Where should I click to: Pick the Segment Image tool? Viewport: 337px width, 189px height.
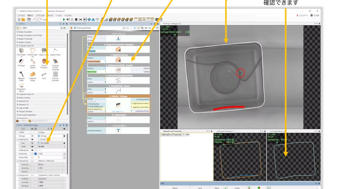[x=33, y=75]
